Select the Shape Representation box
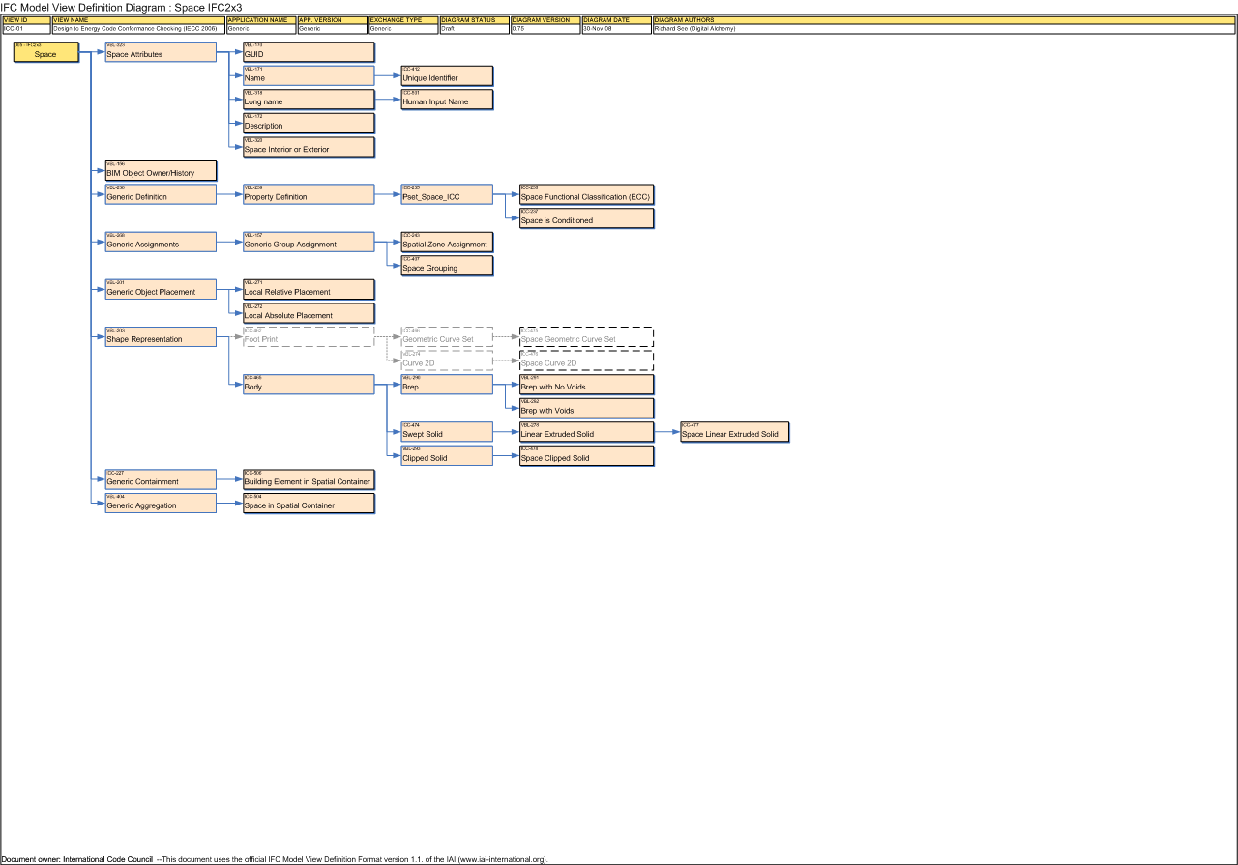The width and height of the screenshot is (1238, 865). coord(161,336)
